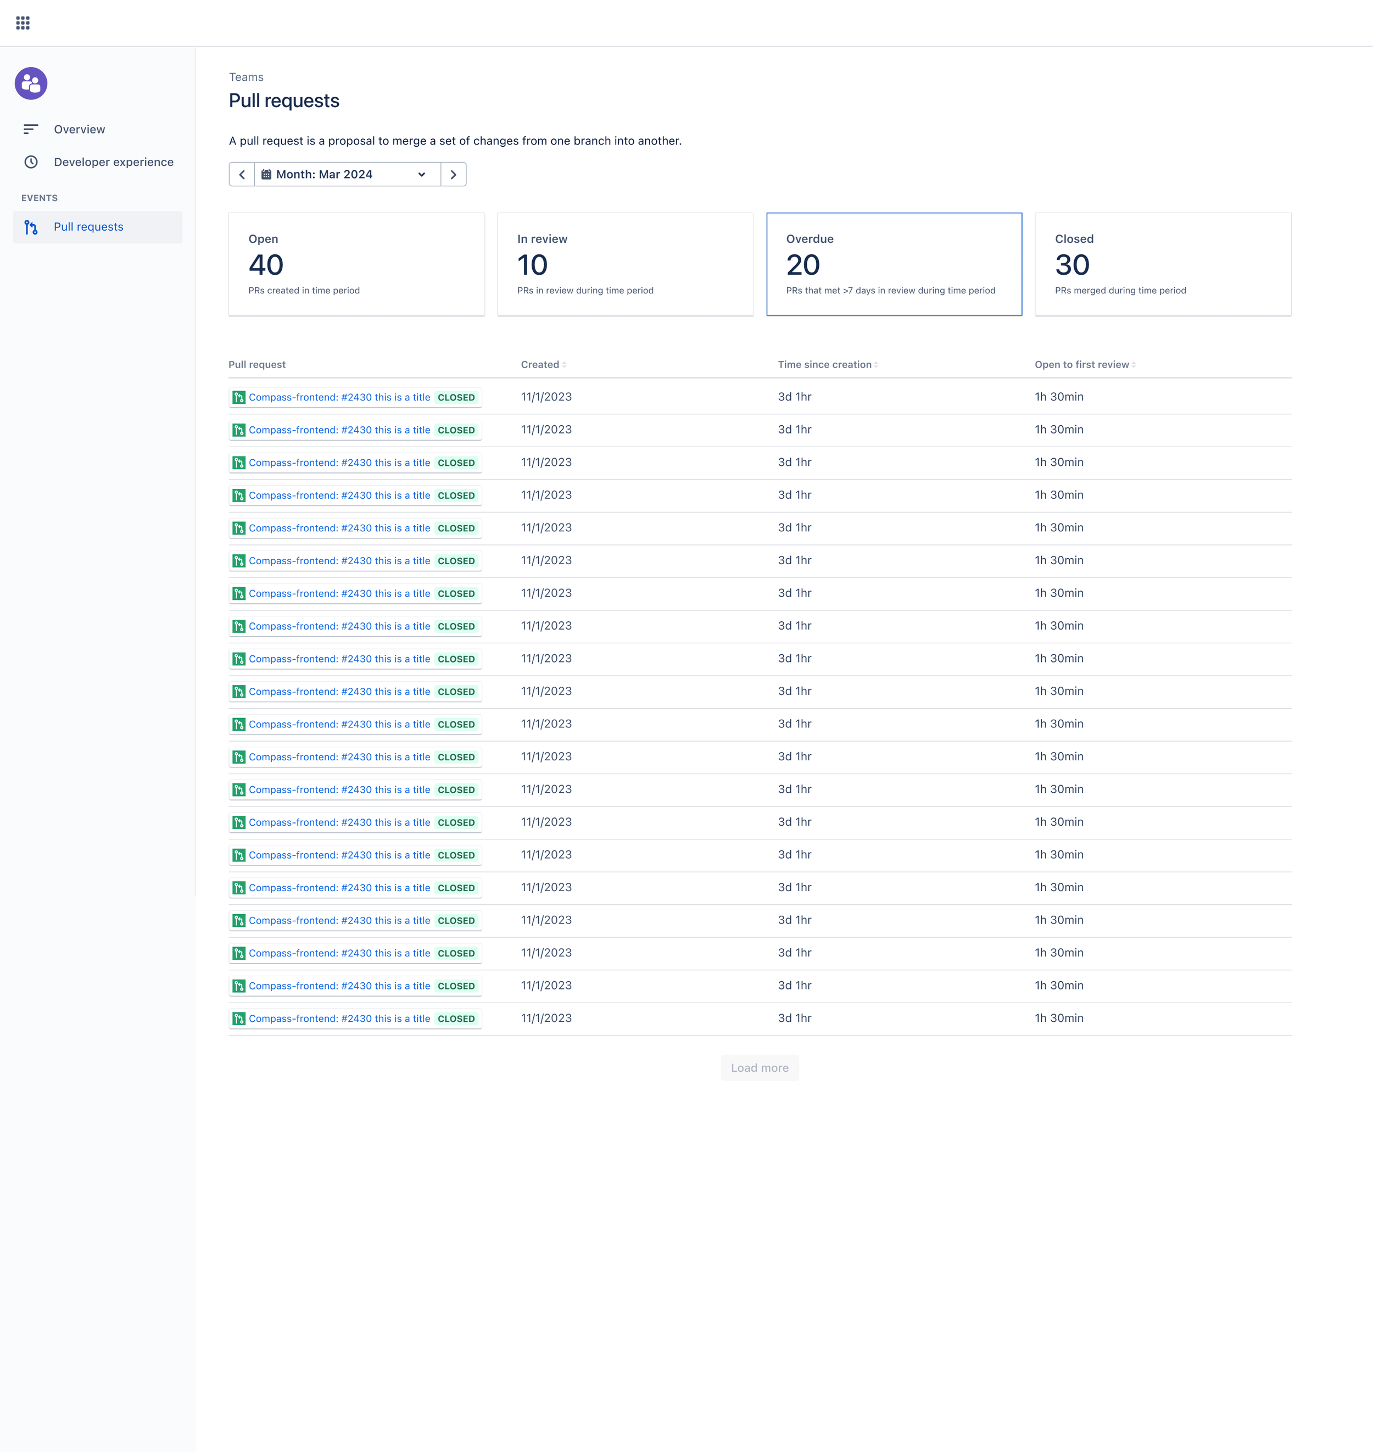Click the Developer experience clock icon
1373x1452 pixels.
click(31, 162)
